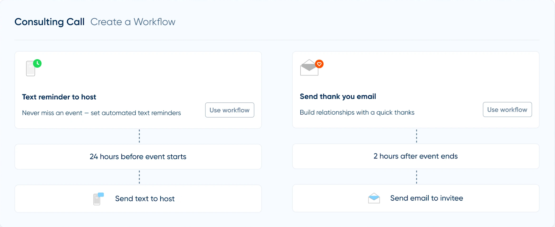Click Use workflow for Text reminder to host
The image size is (555, 227).
[229, 110]
